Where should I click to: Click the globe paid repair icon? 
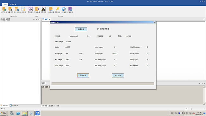coord(64,9)
